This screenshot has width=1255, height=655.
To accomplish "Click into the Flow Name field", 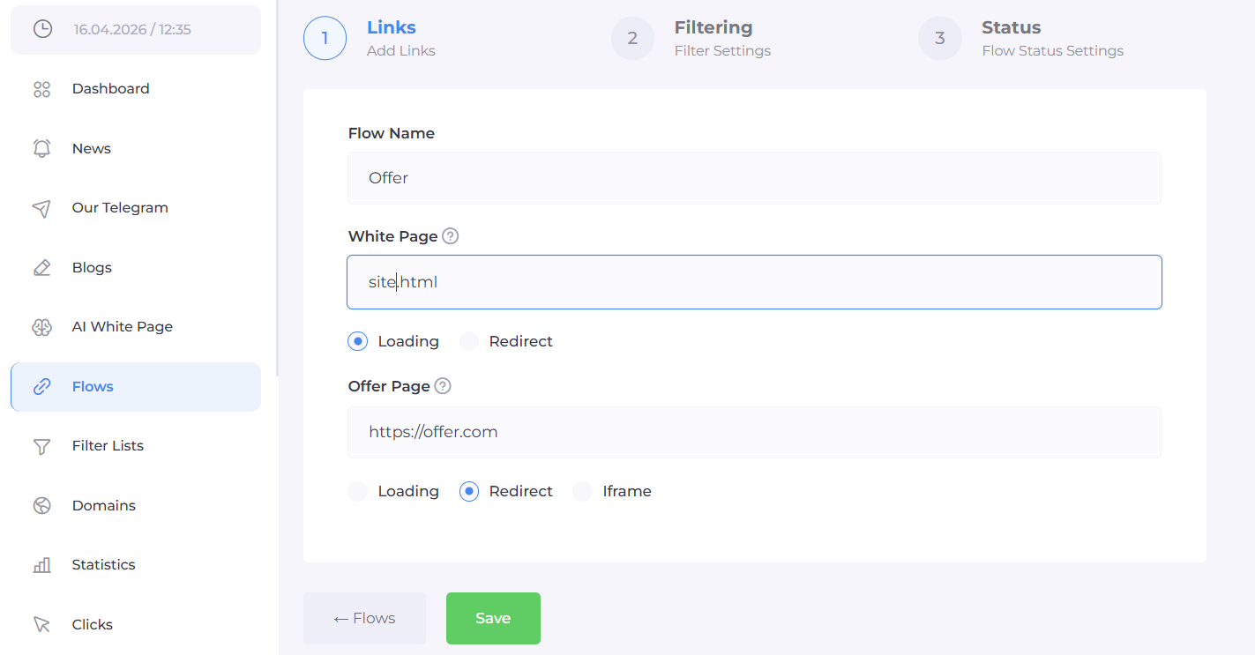I will click(x=754, y=178).
